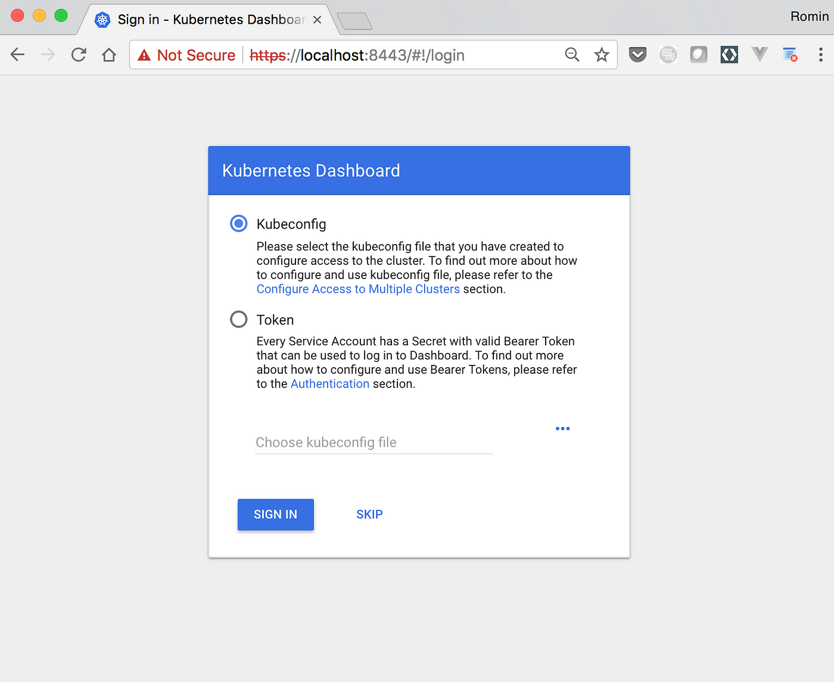
Task: Open the Authentication section link
Action: [x=330, y=384]
